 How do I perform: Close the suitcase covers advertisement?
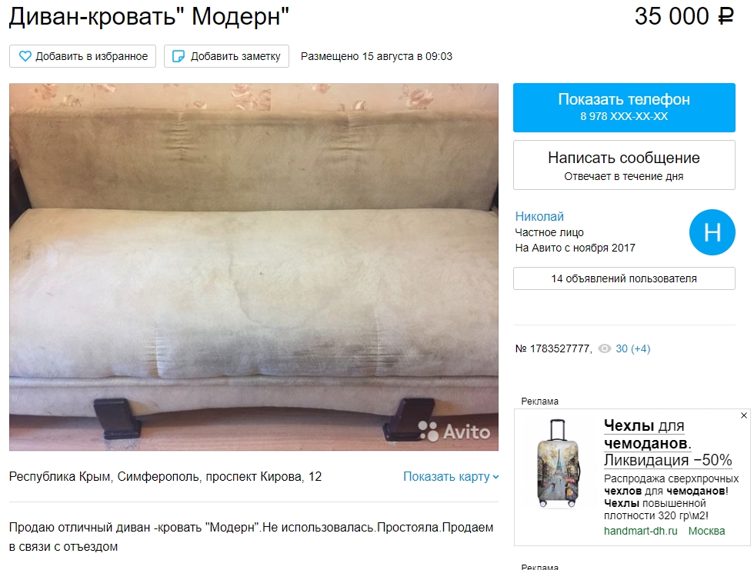(744, 415)
